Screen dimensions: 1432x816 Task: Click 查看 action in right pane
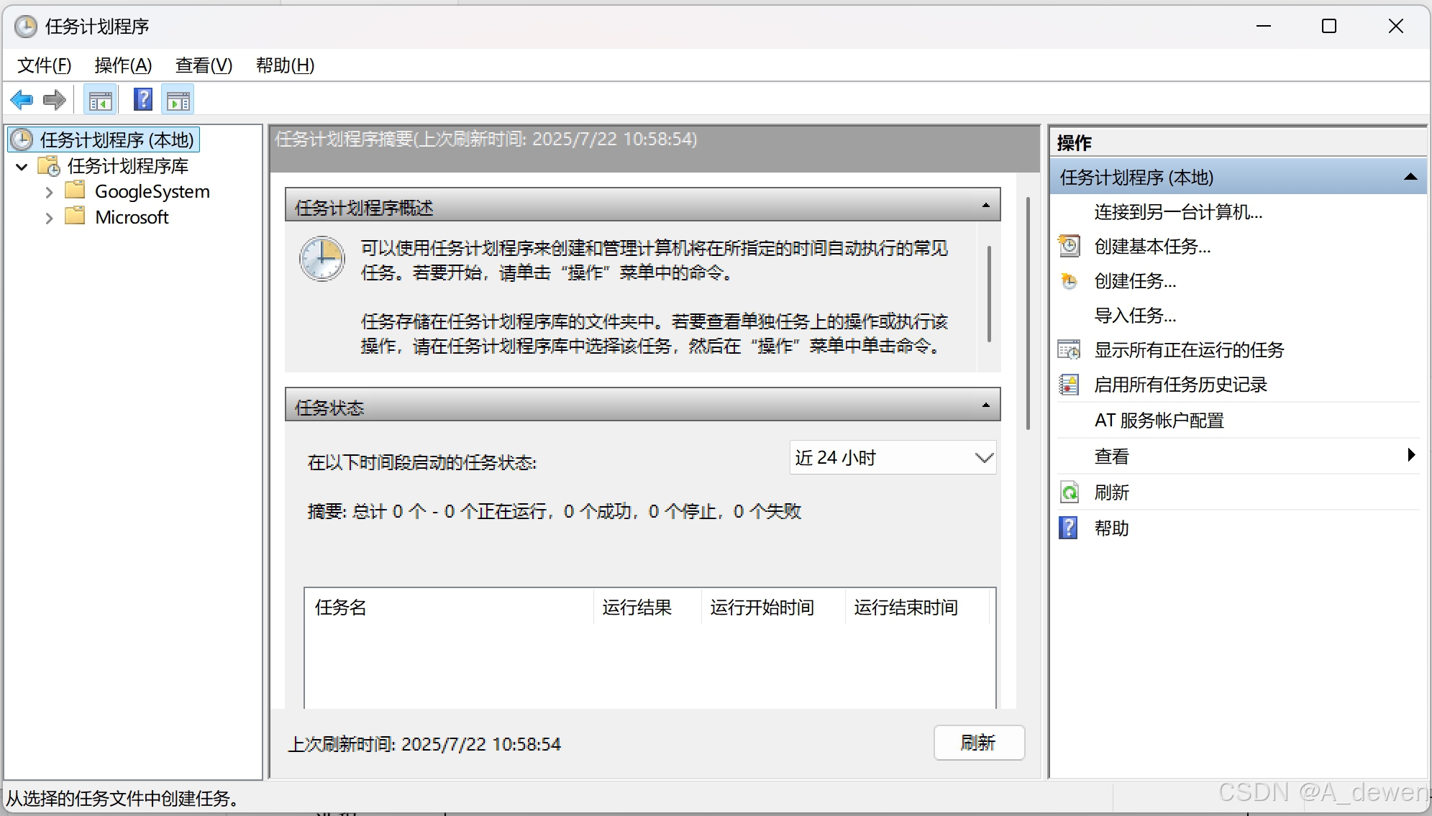1112,457
